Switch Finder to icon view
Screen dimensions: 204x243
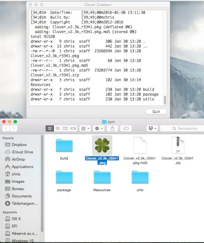click(x=50, y=129)
